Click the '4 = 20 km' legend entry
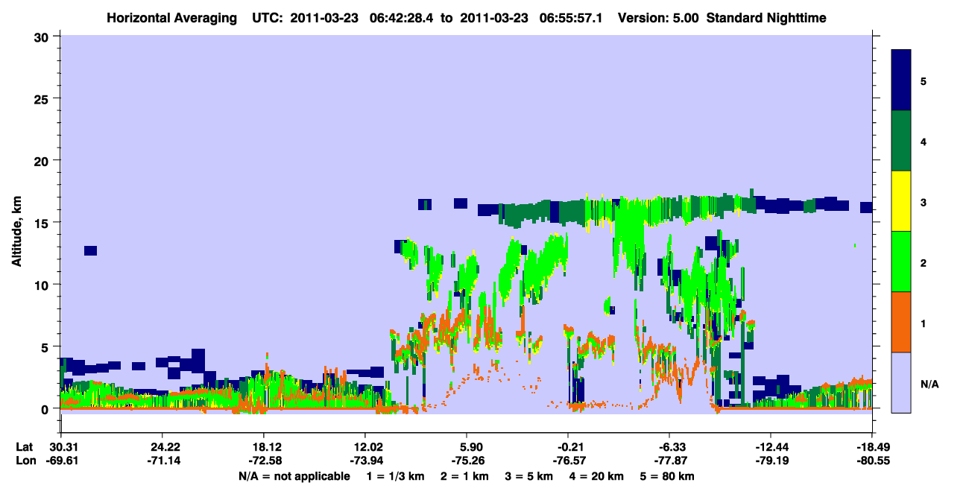Viewport: 969px width, 497px height. pos(597,476)
